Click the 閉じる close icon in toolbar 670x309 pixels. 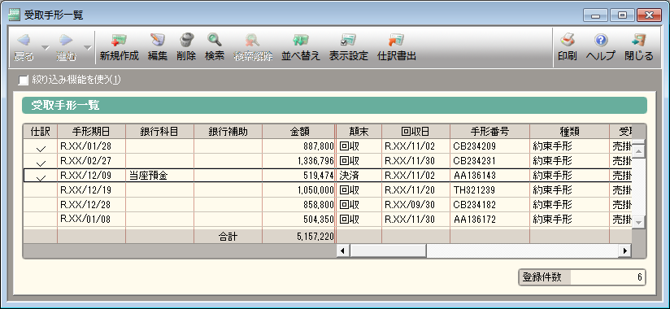(639, 40)
